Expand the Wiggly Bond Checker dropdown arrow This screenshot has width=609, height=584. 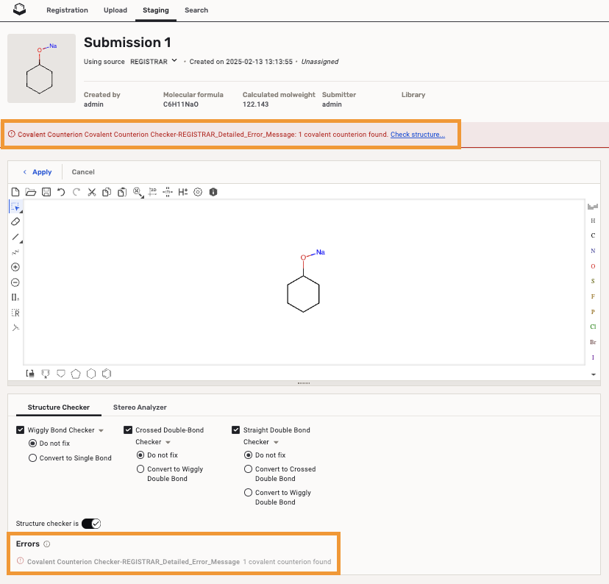click(x=101, y=430)
